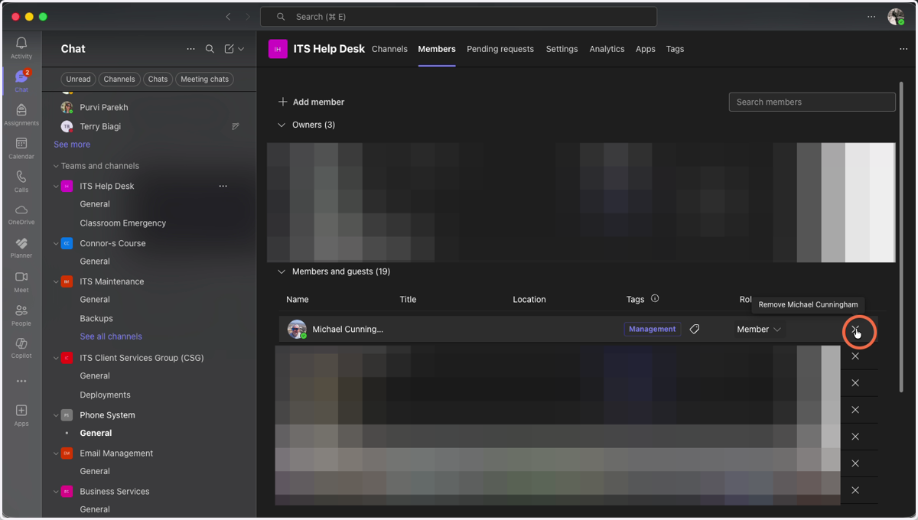Show more apps via the rail ellipsis

pyautogui.click(x=21, y=381)
